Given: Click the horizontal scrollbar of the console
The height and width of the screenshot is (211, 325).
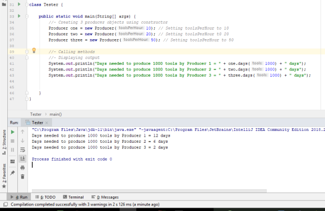Looking at the screenshot, I should coord(149,190).
